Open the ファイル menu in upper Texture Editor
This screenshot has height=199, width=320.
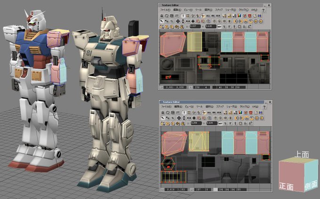pyautogui.click(x=165, y=10)
